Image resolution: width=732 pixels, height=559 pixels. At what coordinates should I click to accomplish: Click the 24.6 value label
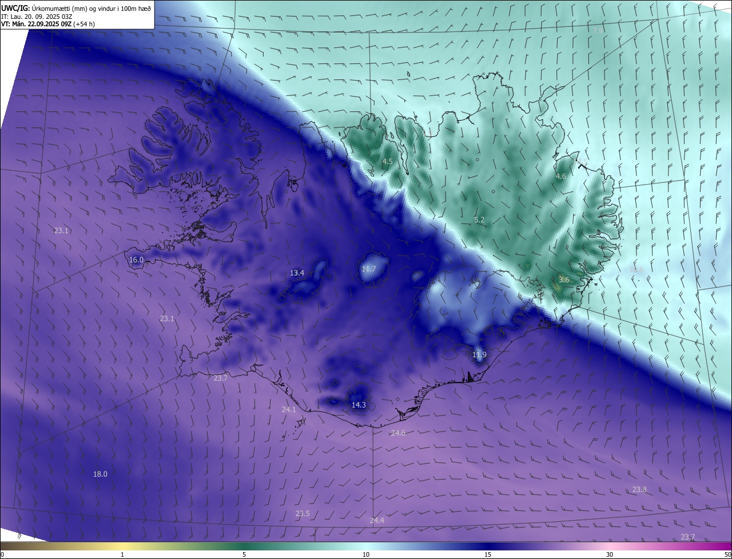398,433
